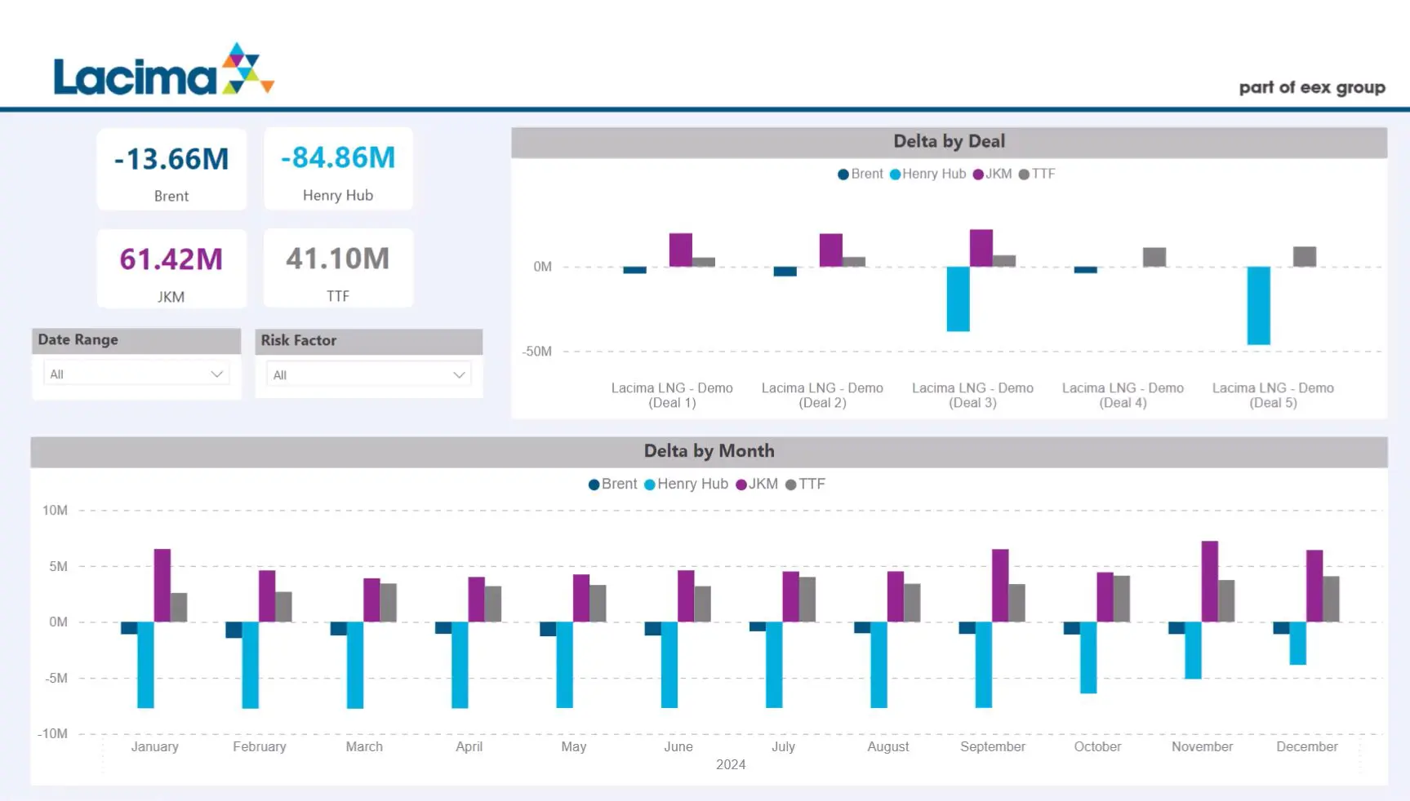Screen dimensions: 1410x801
Task: Select TTF bar for Deal 4
Action: [x=1154, y=257]
